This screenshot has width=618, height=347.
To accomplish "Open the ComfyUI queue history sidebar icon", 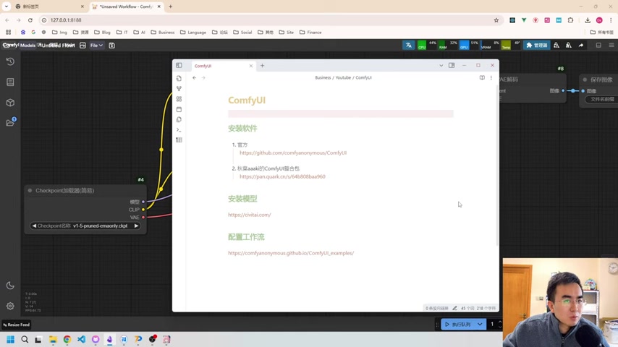I will click(x=10, y=61).
